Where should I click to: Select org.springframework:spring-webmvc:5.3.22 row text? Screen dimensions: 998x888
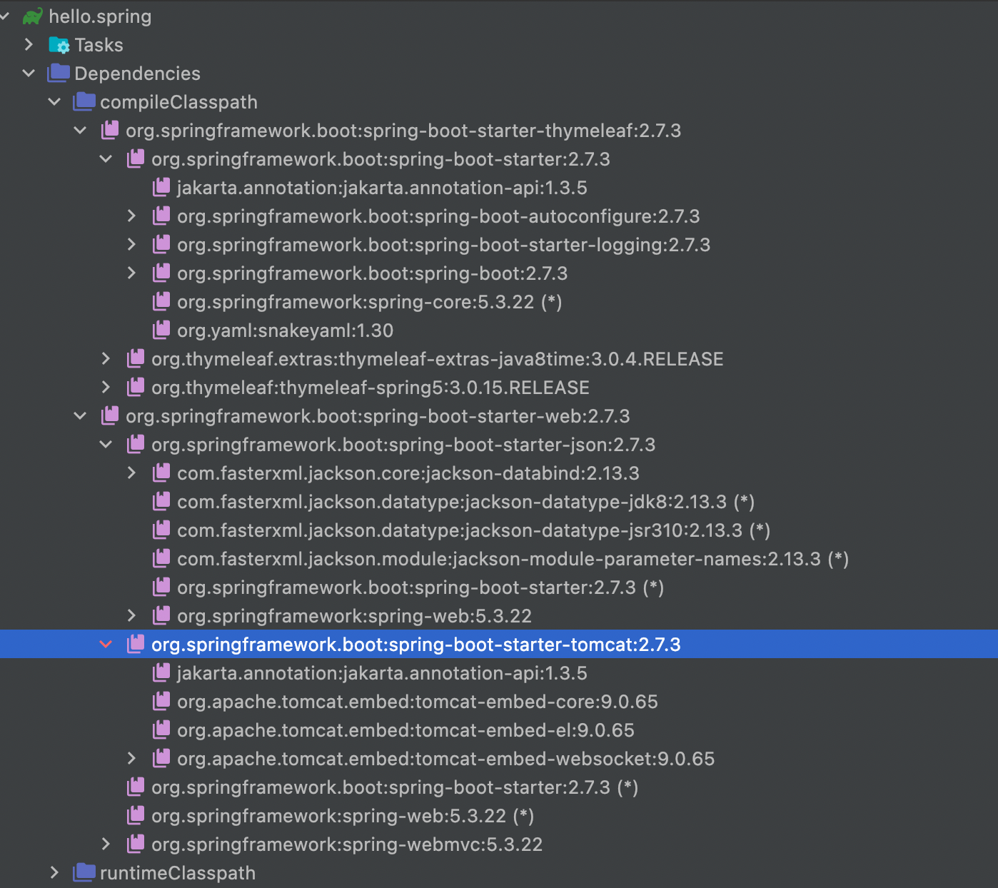(347, 844)
